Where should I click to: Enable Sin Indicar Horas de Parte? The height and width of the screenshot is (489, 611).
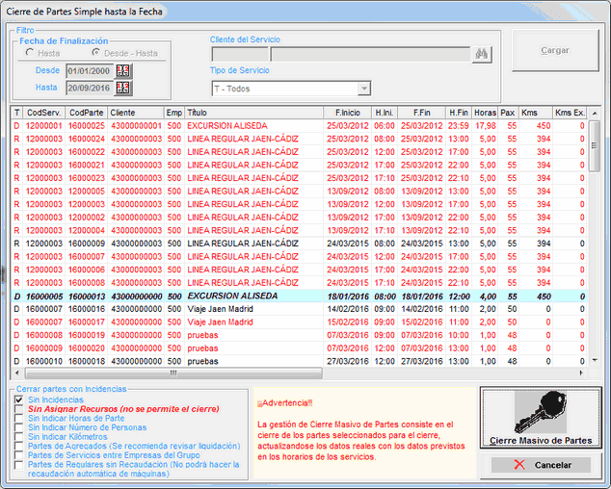tap(18, 418)
